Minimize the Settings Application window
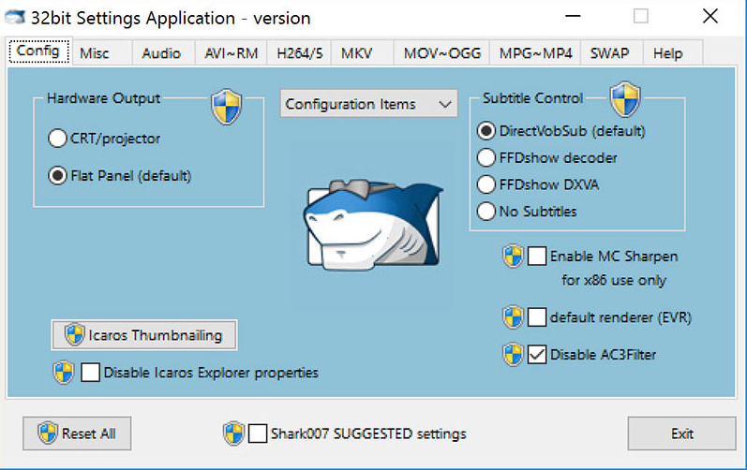Screen dimensions: 747x470 [573, 16]
